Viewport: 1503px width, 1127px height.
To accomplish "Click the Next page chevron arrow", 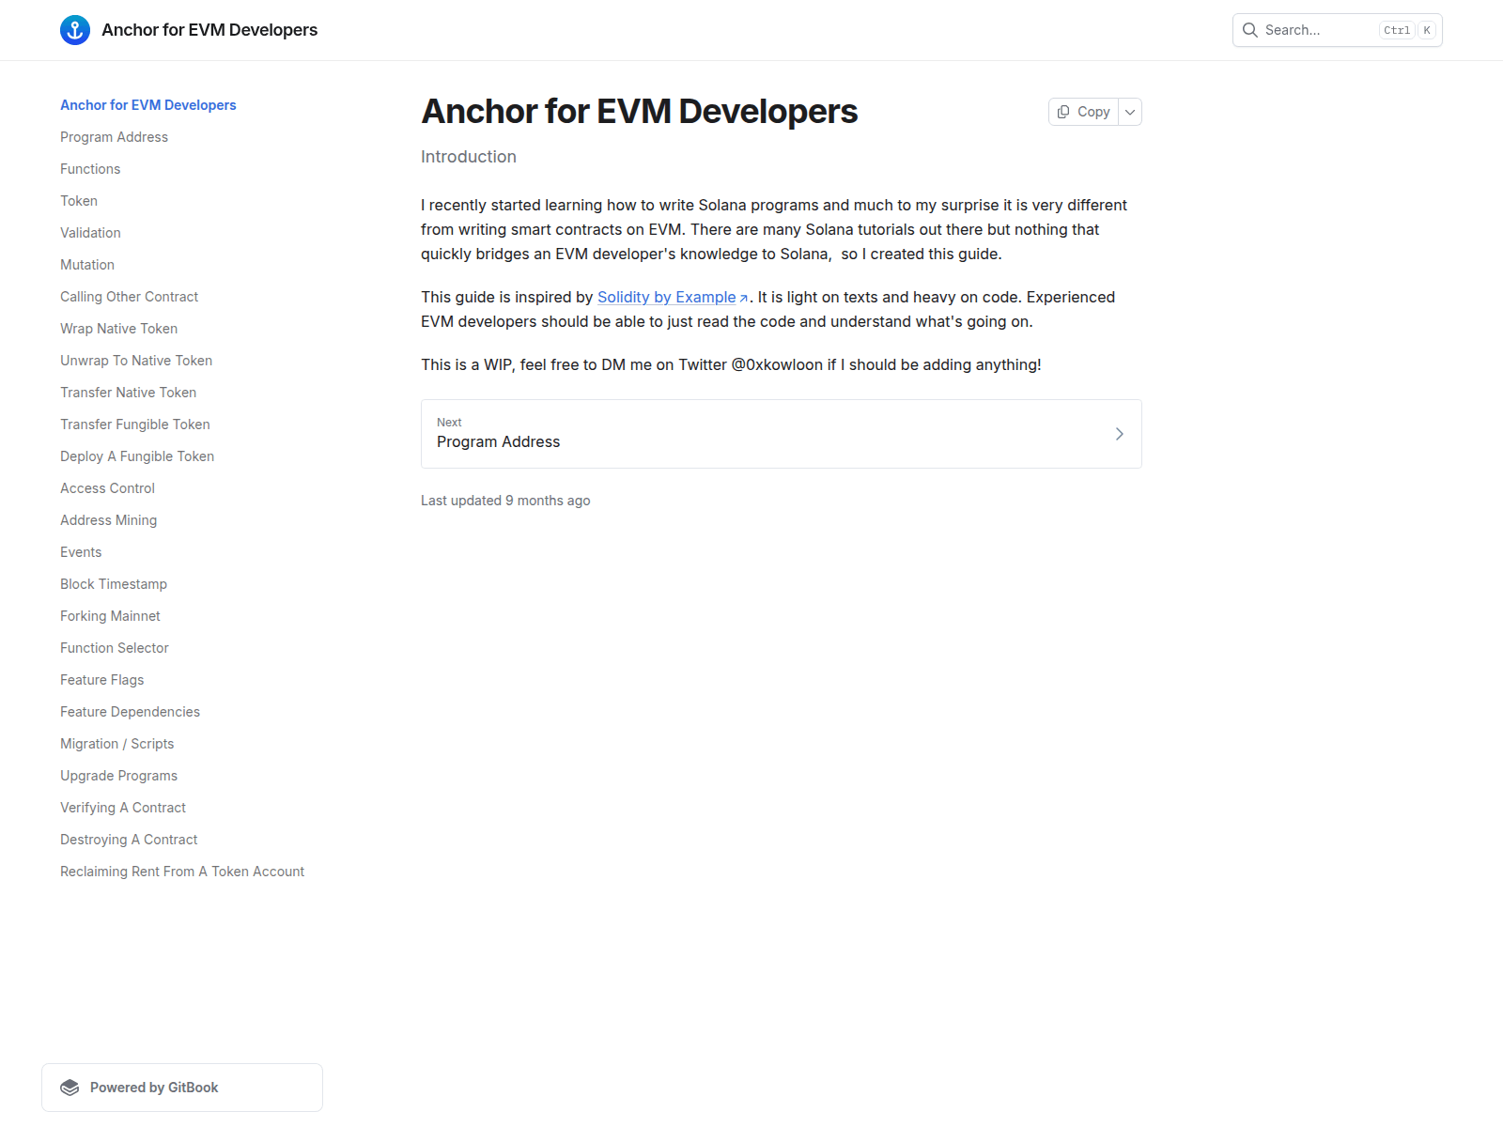I will [x=1119, y=434].
